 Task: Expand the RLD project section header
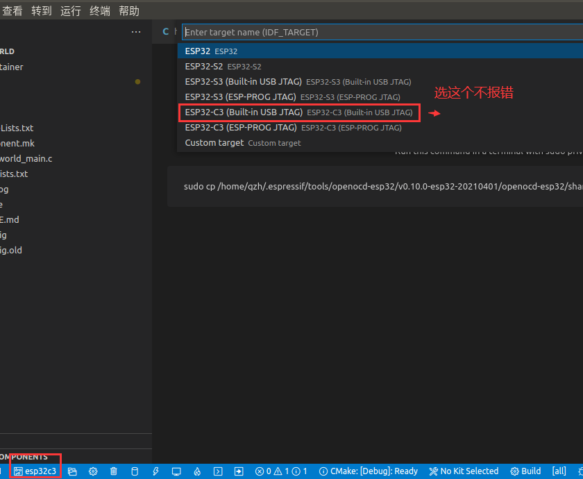click(7, 51)
